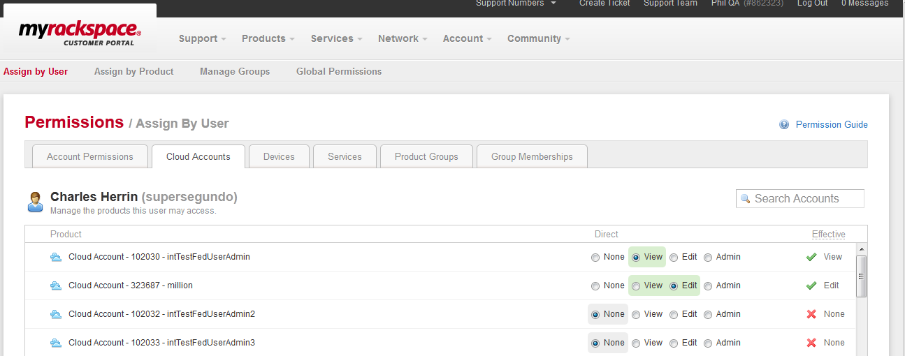The width and height of the screenshot is (905, 356).
Task: Click the myrackspace Customer Portal logo
Action: (80, 34)
